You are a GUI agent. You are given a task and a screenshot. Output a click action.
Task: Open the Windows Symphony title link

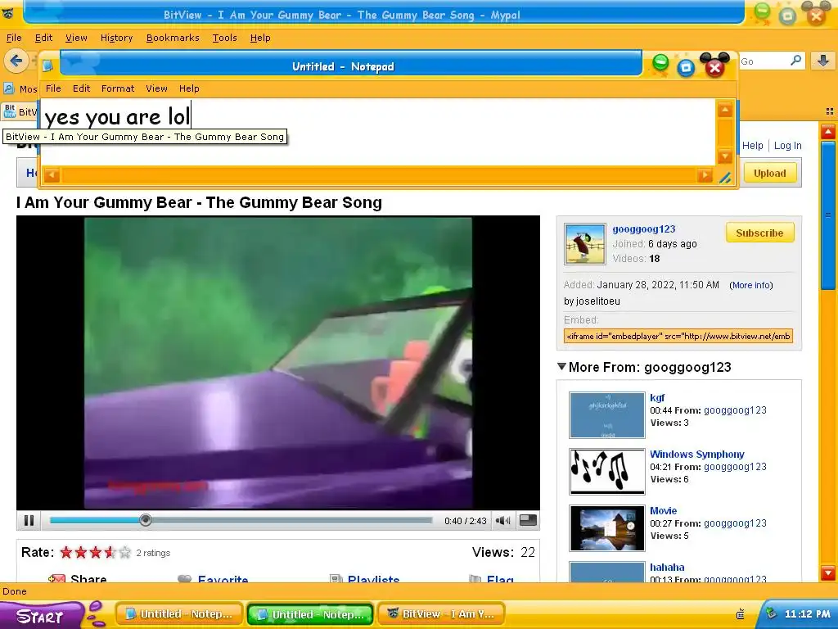[x=697, y=454]
